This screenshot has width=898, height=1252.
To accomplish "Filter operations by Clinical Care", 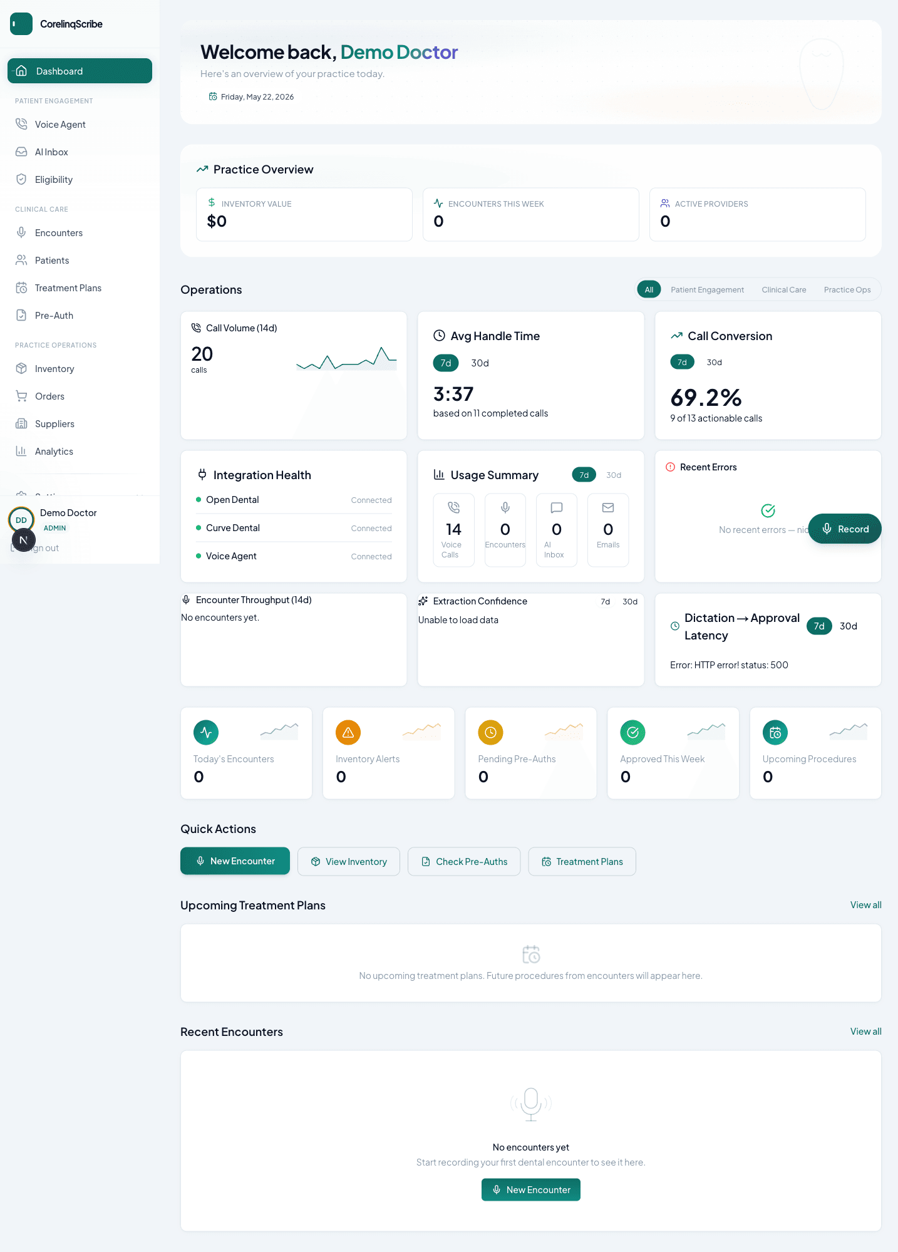I will 783,289.
